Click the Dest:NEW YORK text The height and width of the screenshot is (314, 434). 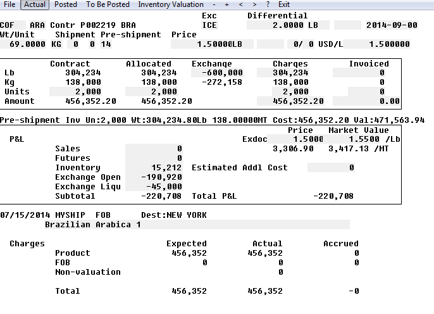[174, 215]
